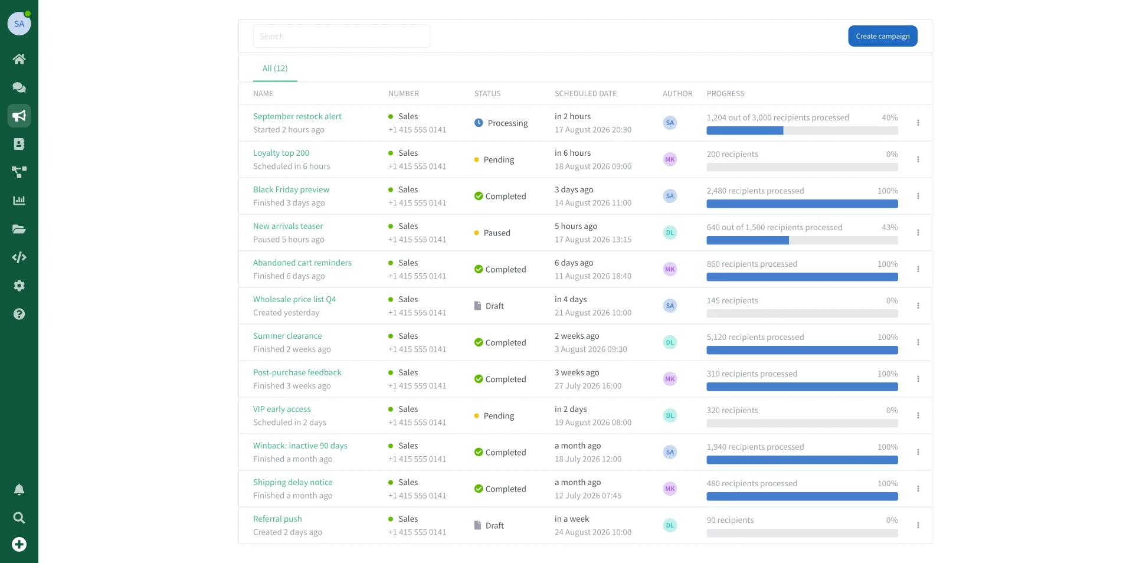Switch to the All (12) tab

(275, 68)
